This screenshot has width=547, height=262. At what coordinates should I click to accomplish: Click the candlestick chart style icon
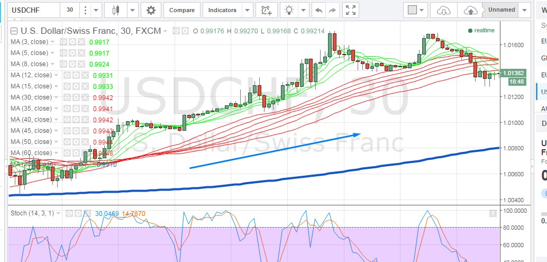116,10
